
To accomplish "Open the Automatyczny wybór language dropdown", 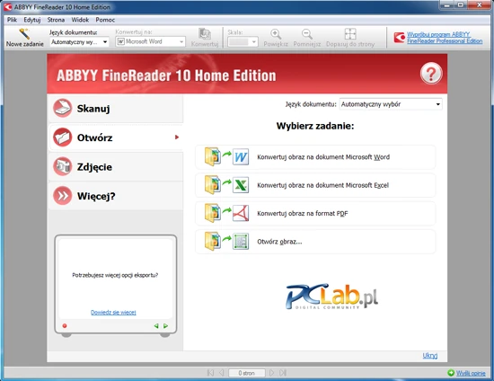I will coord(391,104).
